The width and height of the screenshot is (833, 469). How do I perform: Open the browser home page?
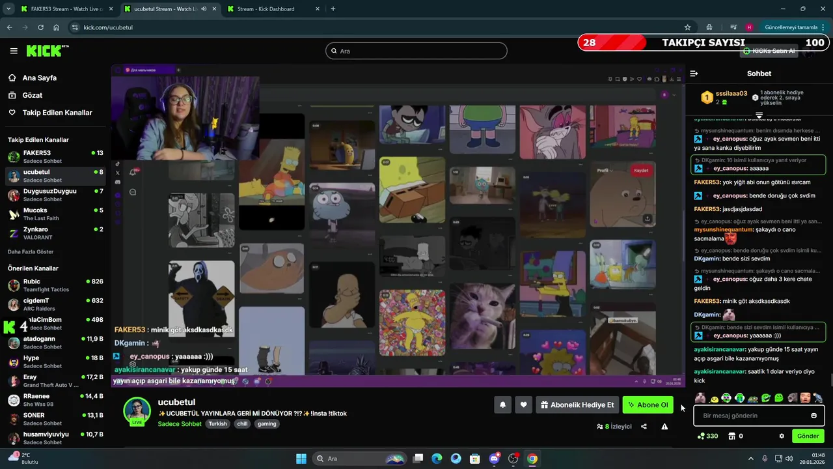56,27
